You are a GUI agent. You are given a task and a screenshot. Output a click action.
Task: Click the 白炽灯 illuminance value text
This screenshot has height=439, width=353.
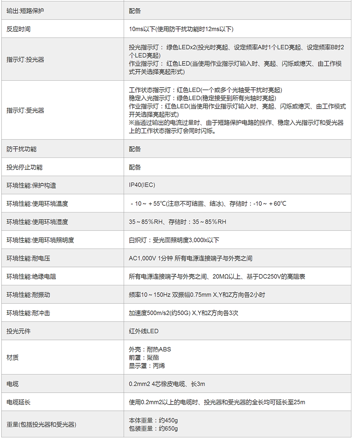click(x=174, y=240)
